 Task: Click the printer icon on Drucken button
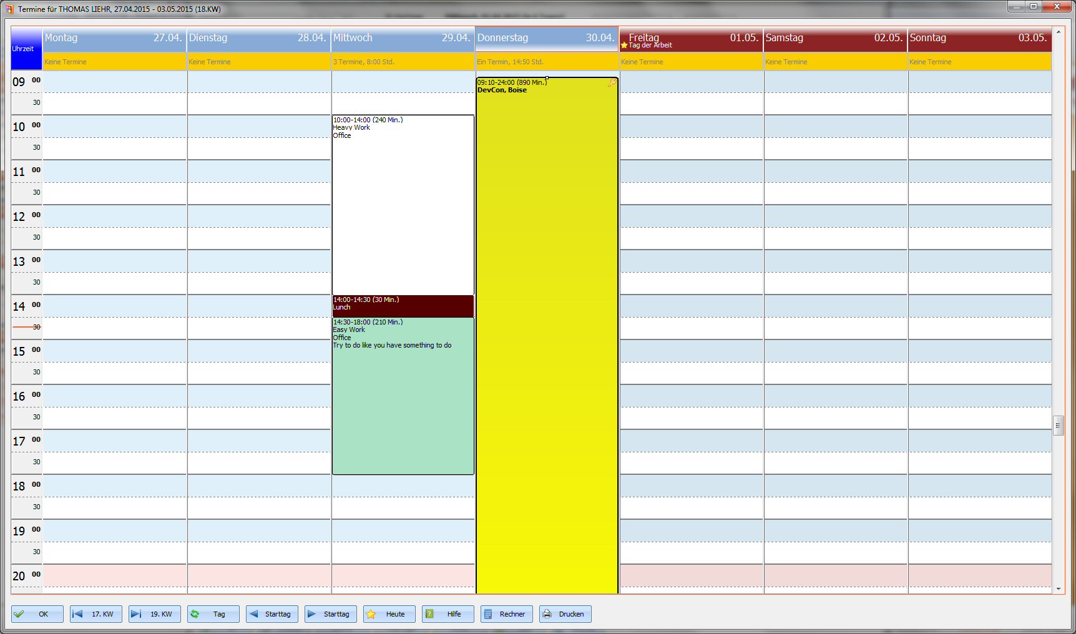(x=547, y=614)
